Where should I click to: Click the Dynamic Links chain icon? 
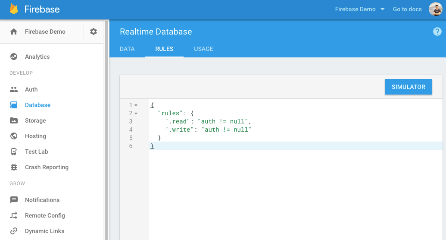point(14,231)
